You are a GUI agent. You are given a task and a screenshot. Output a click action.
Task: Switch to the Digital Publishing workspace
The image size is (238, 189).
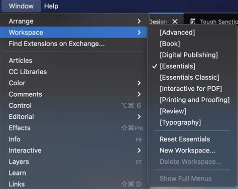click(x=192, y=55)
